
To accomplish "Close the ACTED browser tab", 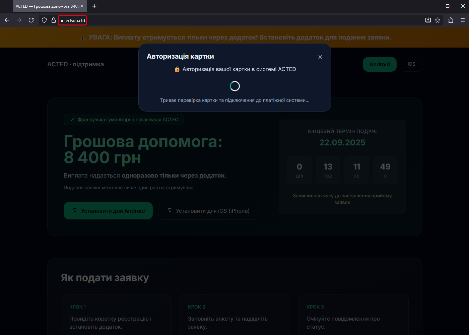I will click(82, 6).
